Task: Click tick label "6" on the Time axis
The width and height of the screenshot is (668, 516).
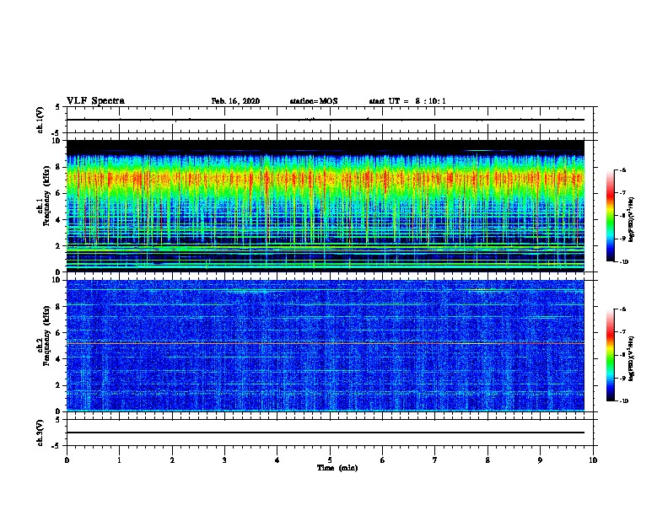Action: pyautogui.click(x=383, y=460)
